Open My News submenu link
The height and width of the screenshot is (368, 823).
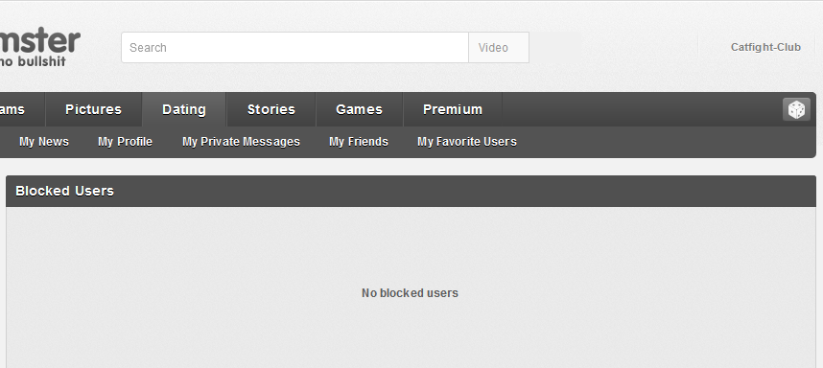click(44, 142)
